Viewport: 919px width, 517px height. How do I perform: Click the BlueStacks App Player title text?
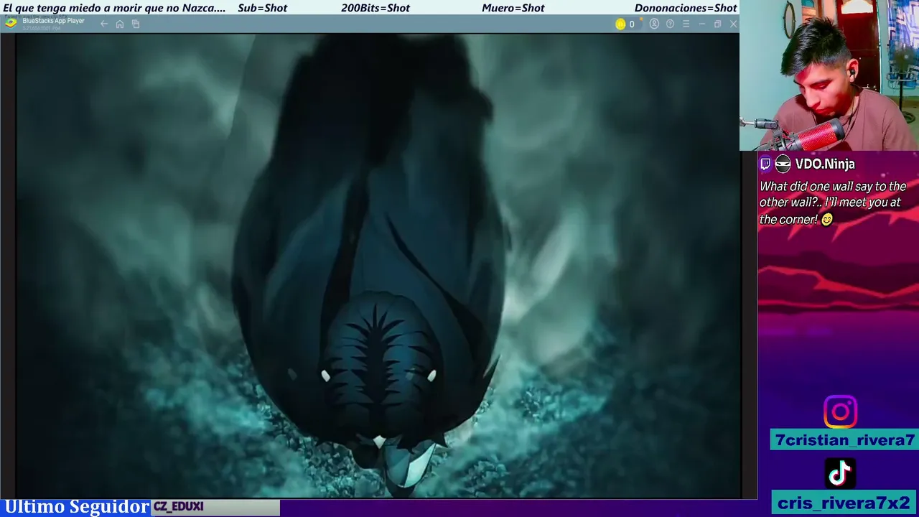(x=53, y=21)
